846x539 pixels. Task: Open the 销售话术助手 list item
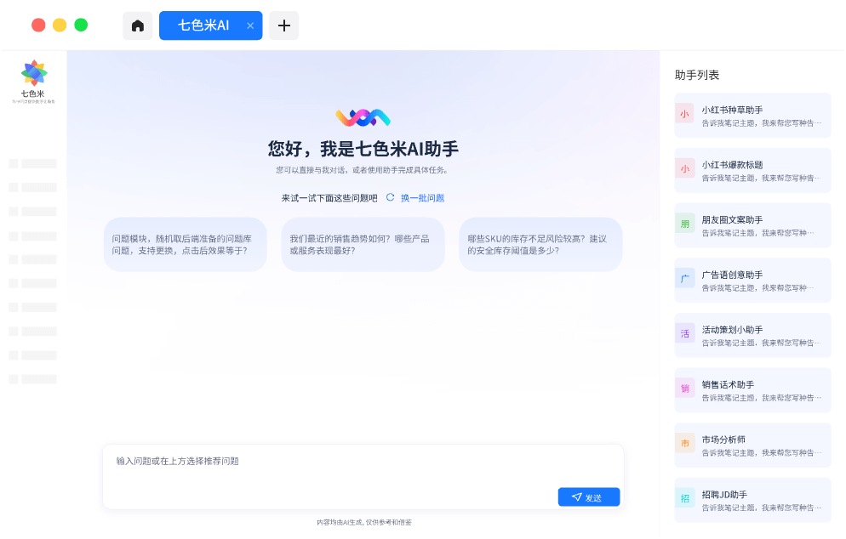[x=752, y=390]
